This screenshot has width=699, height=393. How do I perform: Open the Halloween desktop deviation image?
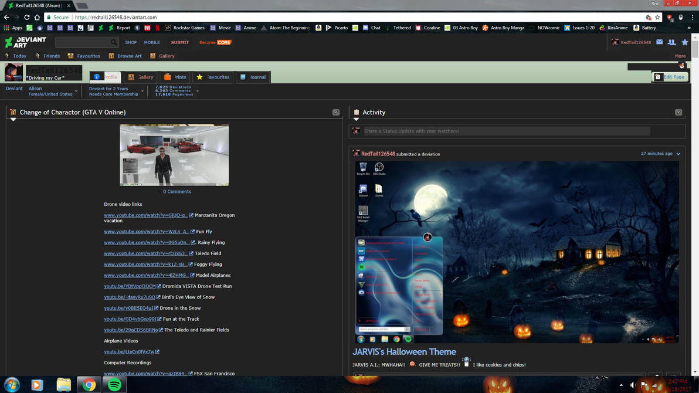click(517, 252)
